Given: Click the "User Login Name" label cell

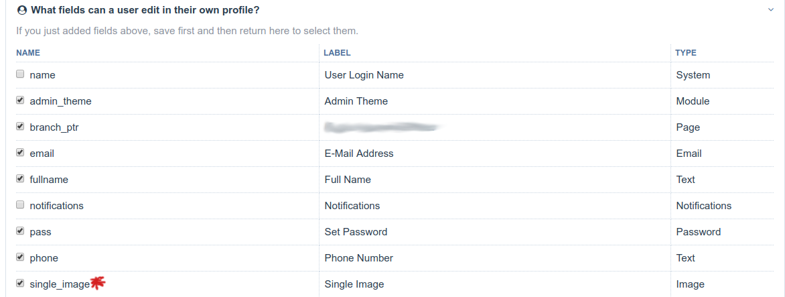Looking at the screenshot, I should 364,75.
